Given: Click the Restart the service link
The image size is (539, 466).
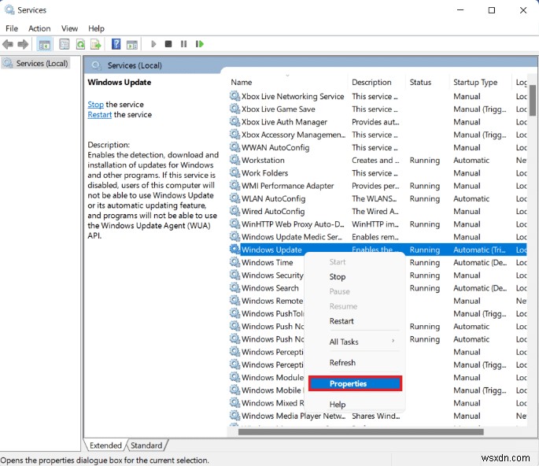Looking at the screenshot, I should (x=99, y=114).
